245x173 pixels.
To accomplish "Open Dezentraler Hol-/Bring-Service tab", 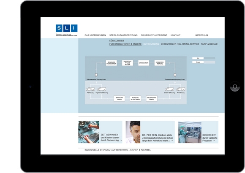I will (x=180, y=44).
